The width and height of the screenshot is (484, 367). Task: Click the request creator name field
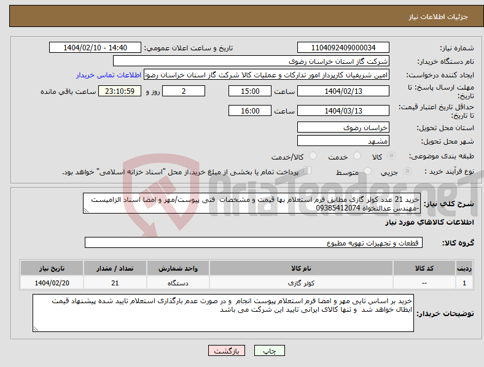click(267, 75)
